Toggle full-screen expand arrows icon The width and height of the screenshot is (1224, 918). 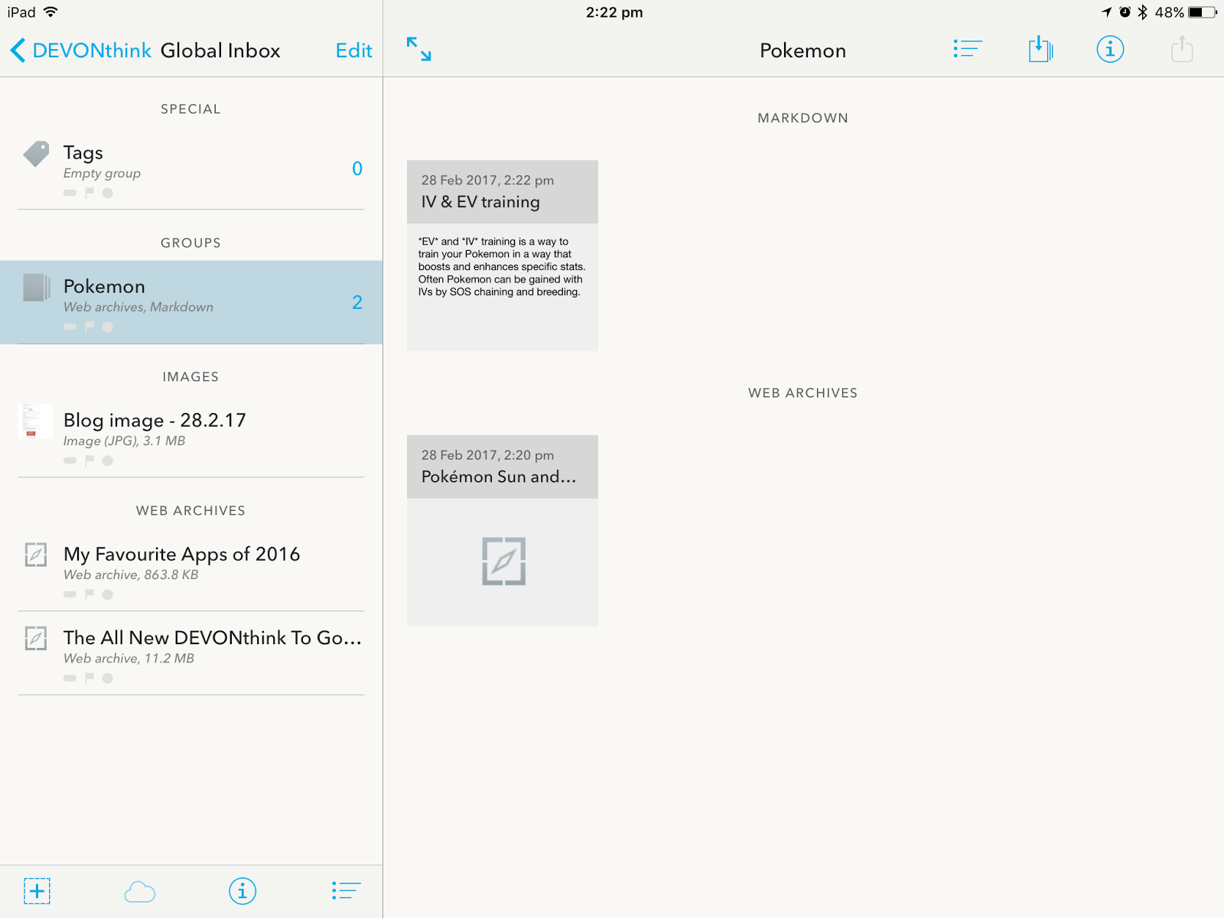pyautogui.click(x=418, y=49)
